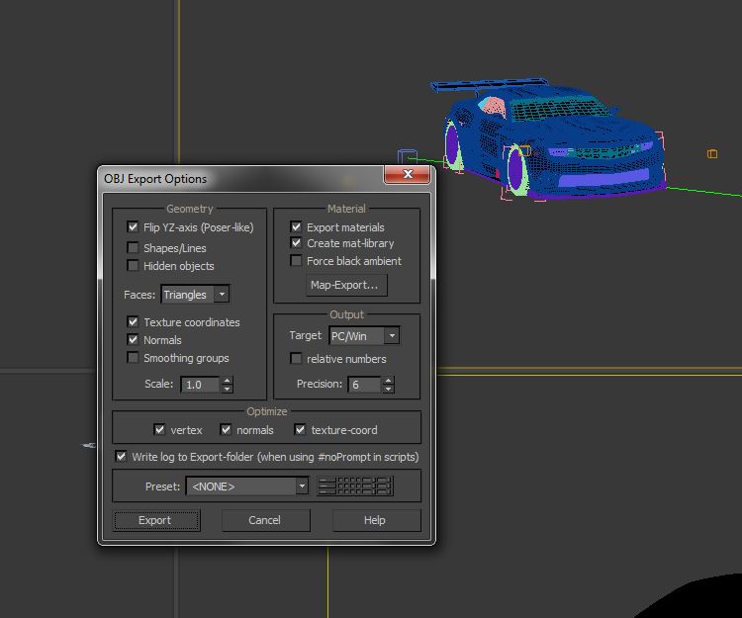
Task: Uncheck Texture coordinates option
Action: pos(133,322)
